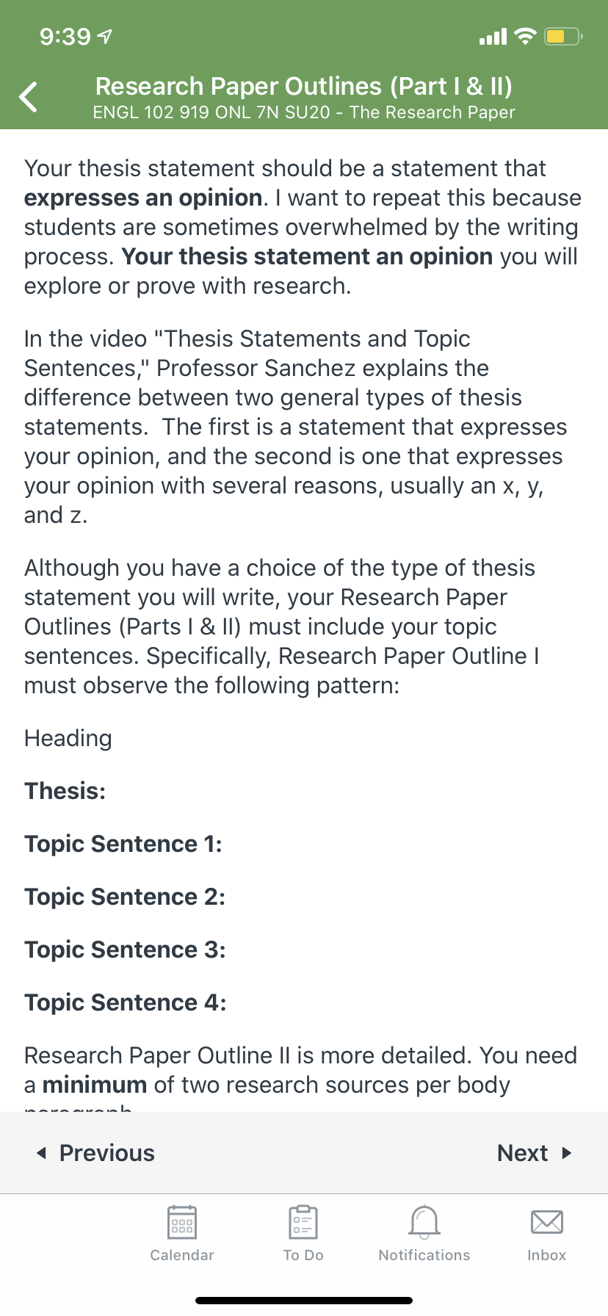Tap the battery indicator in status bar

[x=563, y=36]
